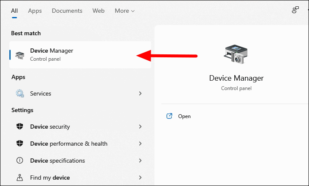The image size is (309, 186).
Task: Click the Open external-link icon
Action: pos(169,116)
